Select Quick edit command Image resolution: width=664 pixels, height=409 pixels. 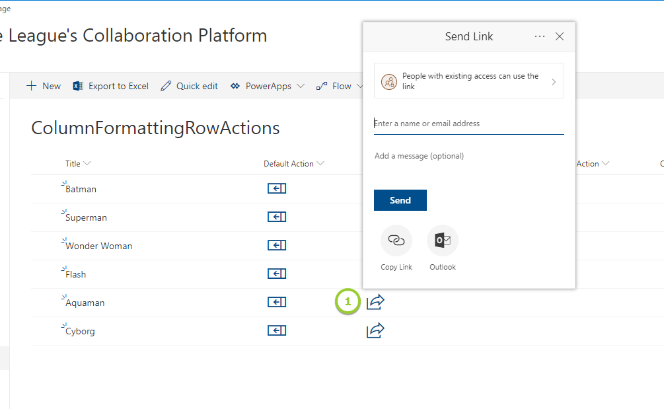click(x=190, y=86)
